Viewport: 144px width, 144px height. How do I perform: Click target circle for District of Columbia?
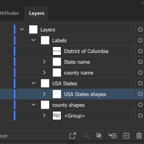[140, 51]
